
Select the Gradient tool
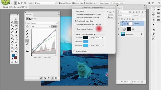point(12,38)
